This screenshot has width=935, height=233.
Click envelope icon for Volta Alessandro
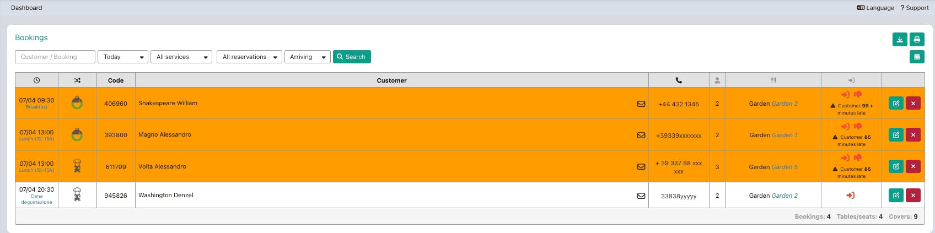click(x=641, y=166)
